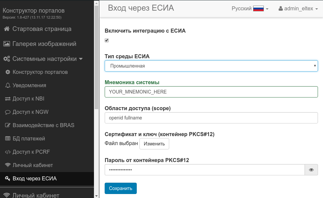The image size is (323, 198).
Task: Click the gears icon beside Системные настройки
Action: [6, 59]
